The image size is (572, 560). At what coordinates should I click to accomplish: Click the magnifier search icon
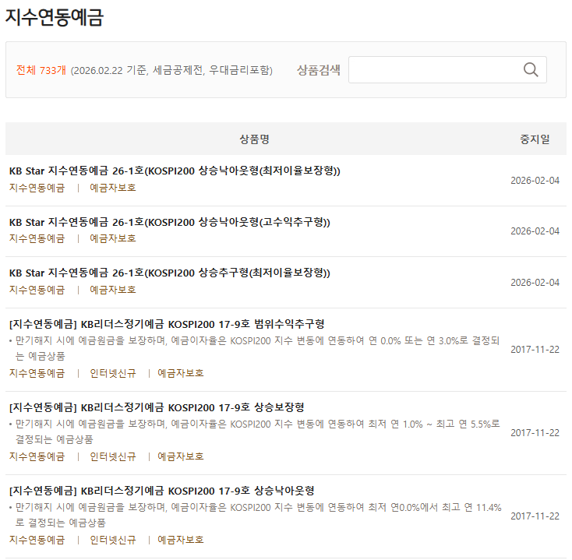tap(531, 70)
